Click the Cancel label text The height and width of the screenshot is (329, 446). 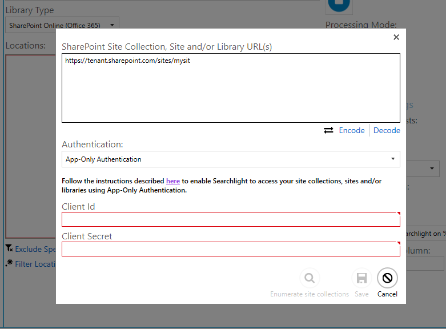point(387,294)
